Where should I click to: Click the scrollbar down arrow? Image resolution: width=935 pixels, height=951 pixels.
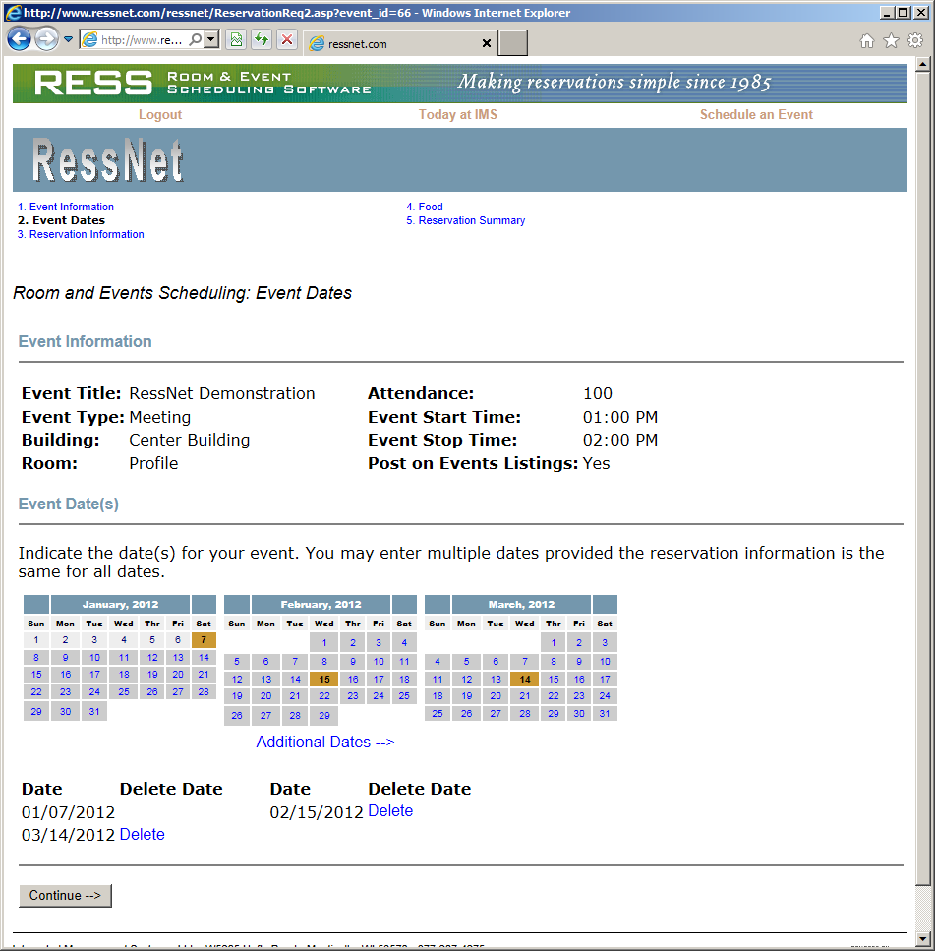(x=922, y=939)
